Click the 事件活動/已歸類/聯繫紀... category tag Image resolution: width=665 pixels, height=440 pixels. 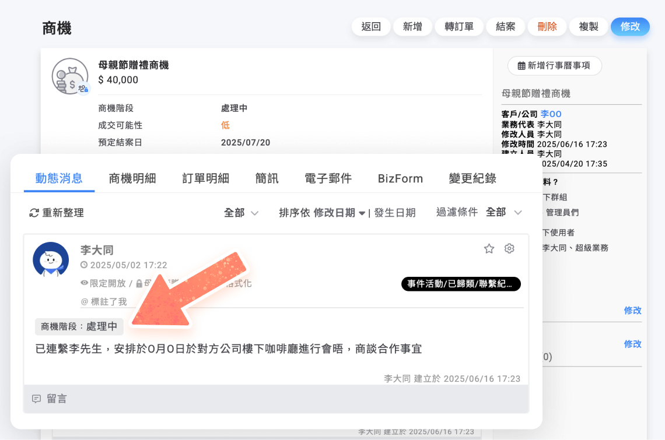[461, 284]
